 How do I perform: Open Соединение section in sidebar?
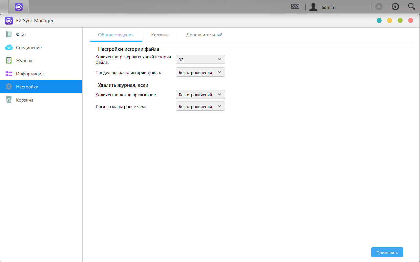pyautogui.click(x=41, y=47)
